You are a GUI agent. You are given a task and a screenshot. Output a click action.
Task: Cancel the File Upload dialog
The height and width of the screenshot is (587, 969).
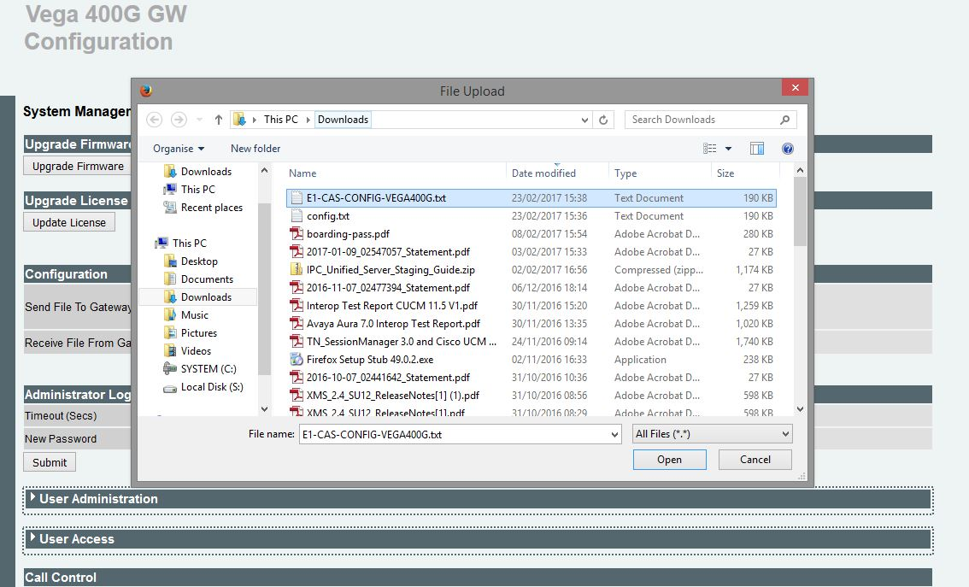click(755, 460)
